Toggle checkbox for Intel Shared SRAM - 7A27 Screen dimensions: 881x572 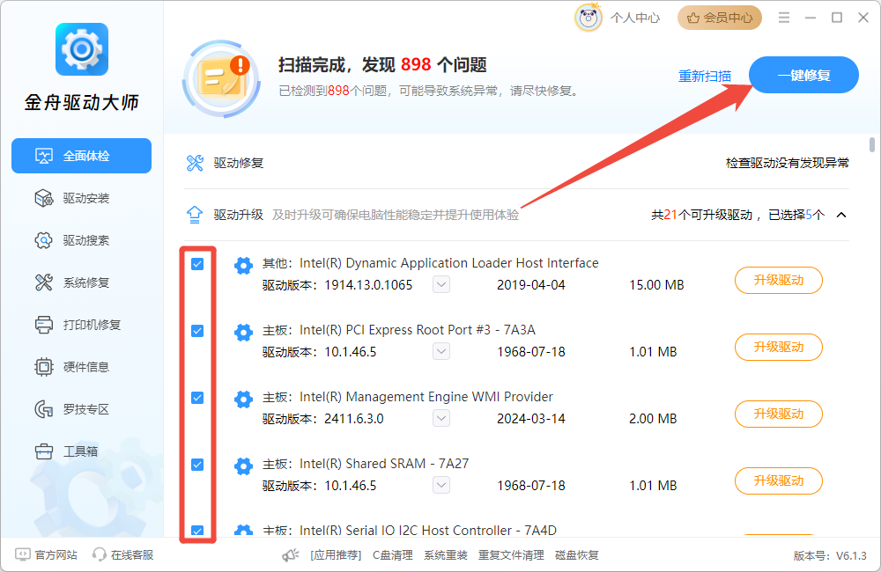click(x=197, y=465)
